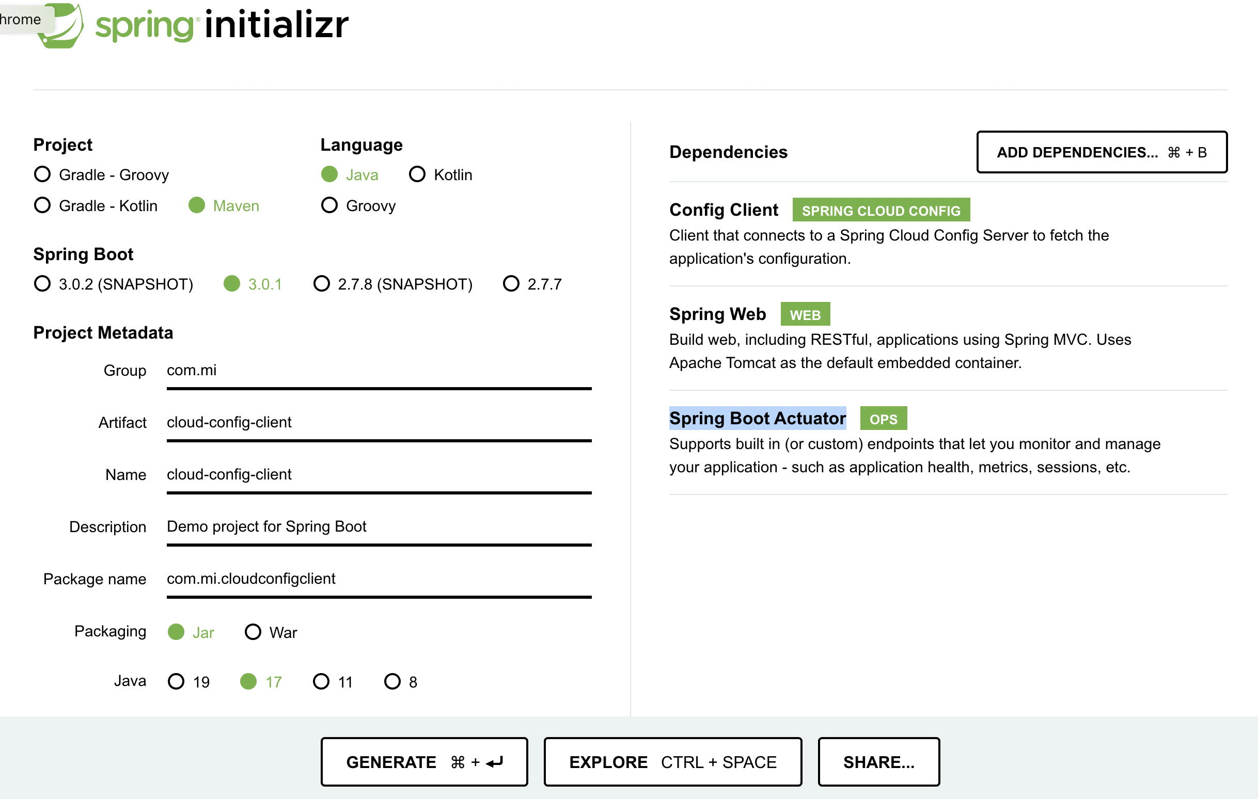Viewport: 1258px width, 799px height.
Task: Click the SPRING CLOUD CONFIG tag
Action: click(x=881, y=210)
